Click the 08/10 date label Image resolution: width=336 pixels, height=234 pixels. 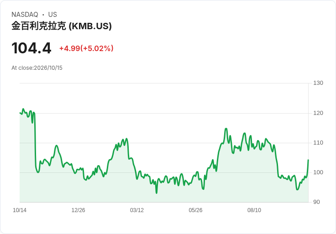(x=254, y=210)
